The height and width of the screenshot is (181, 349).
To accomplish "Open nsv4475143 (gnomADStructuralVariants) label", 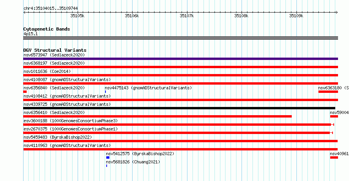I will click(x=148, y=88).
